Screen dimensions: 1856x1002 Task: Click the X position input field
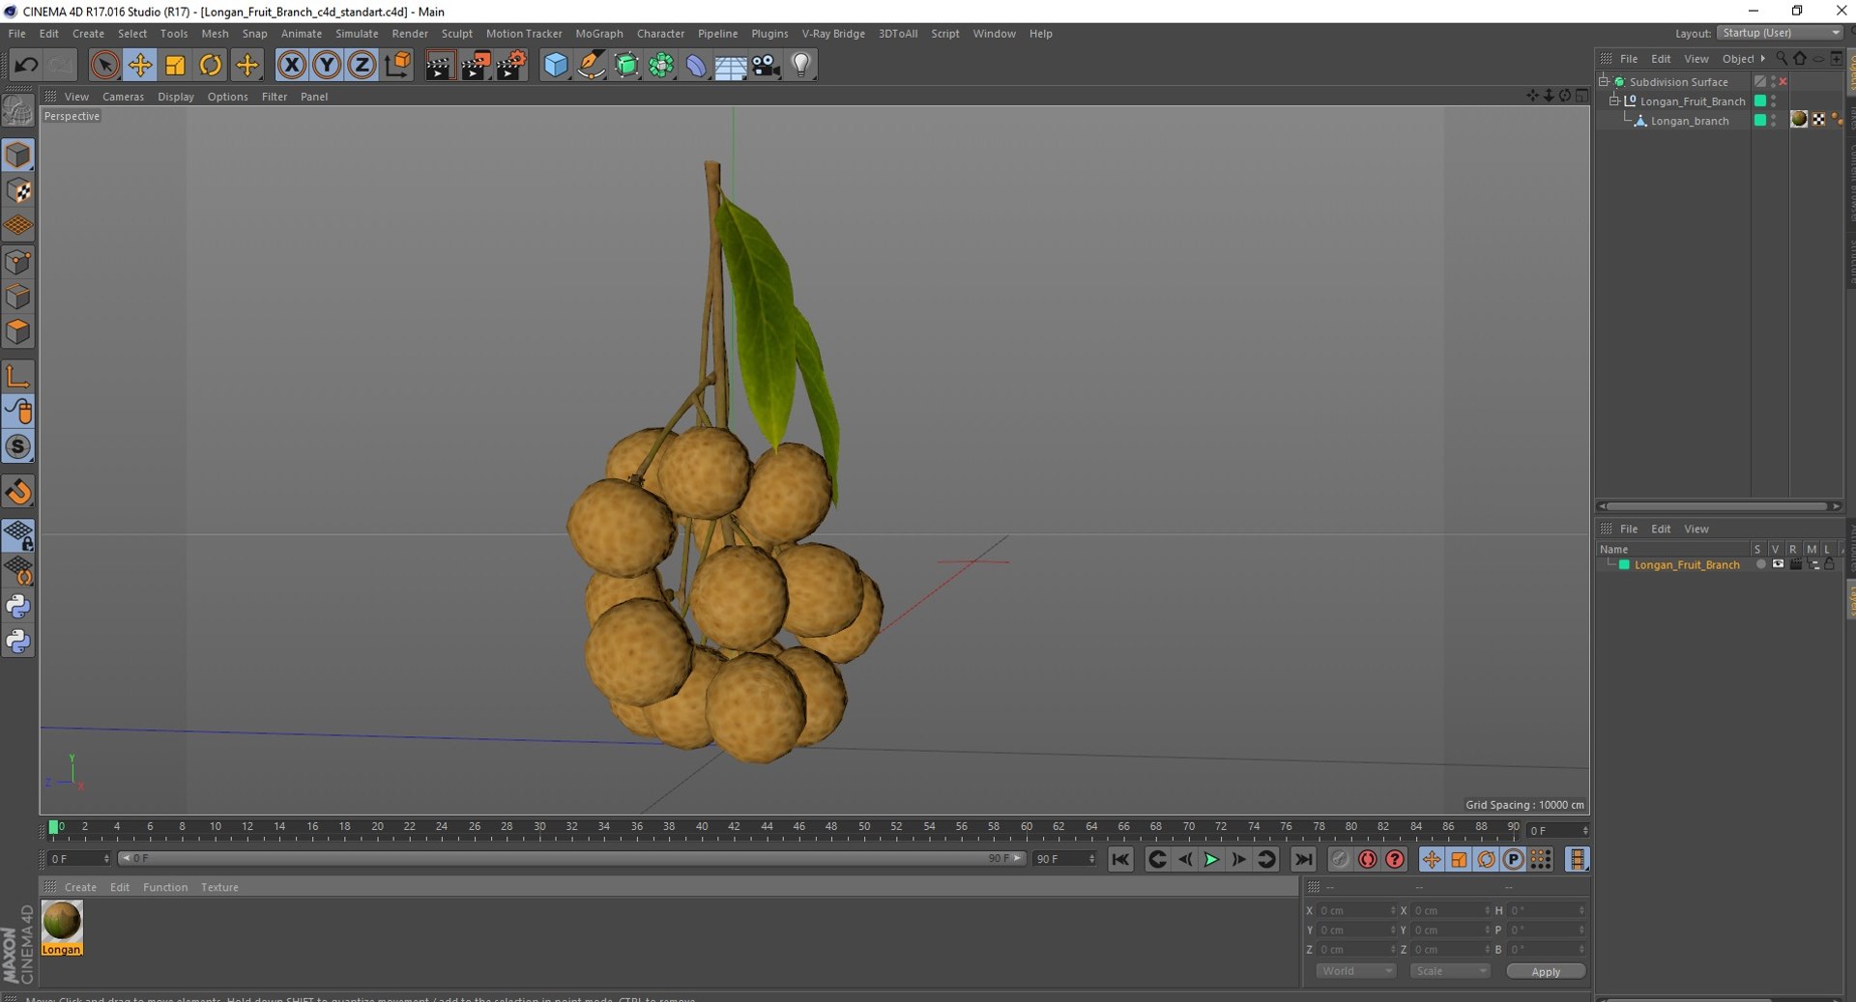1357,910
